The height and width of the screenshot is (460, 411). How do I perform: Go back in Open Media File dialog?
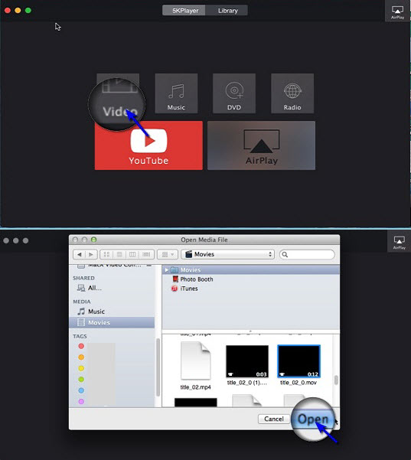coord(79,254)
